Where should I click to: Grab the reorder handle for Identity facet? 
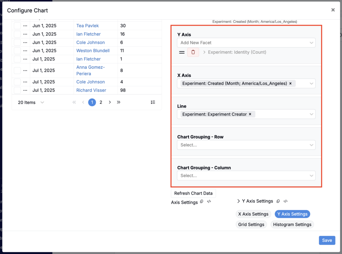182,52
